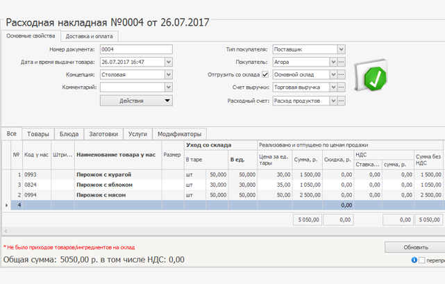This screenshot has height=284, width=445.
Task: Switch to the Основные свойства tab
Action: tap(31, 36)
